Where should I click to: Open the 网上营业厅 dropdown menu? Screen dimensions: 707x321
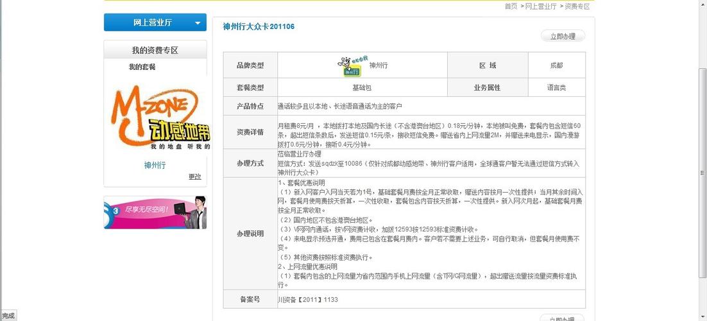point(155,22)
